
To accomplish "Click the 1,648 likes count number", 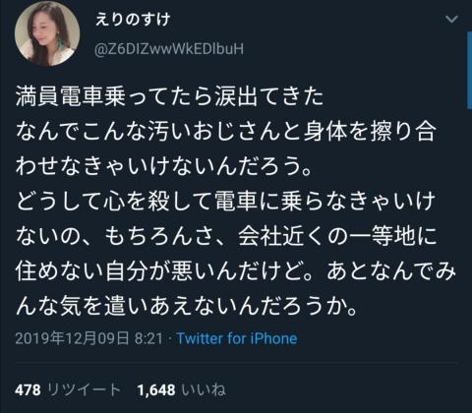I will click(156, 390).
